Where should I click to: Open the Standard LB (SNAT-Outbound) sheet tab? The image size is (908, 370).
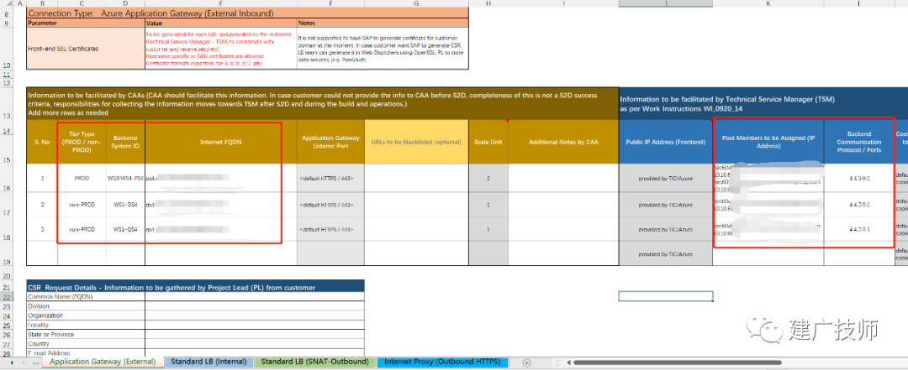pyautogui.click(x=315, y=362)
